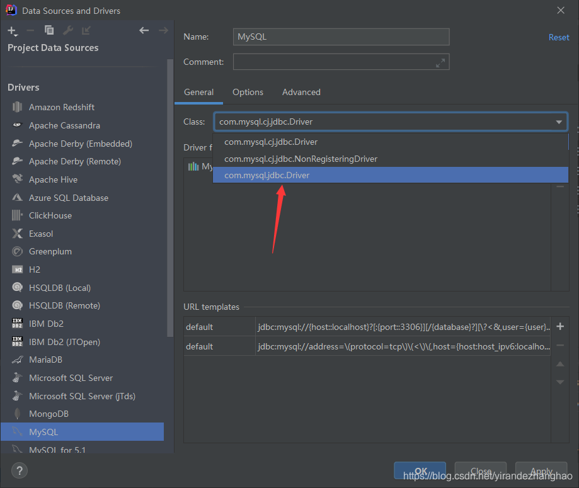
Task: Move URL template down with arrow
Action: 560,382
